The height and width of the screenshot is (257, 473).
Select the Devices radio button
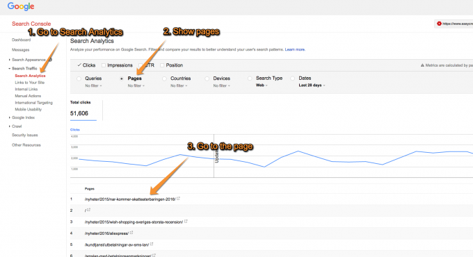[x=207, y=78]
